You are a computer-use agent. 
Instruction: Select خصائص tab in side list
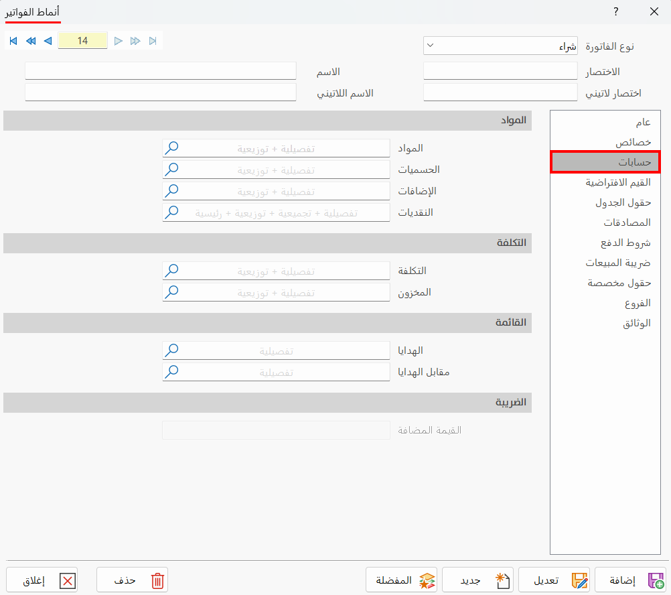(x=605, y=142)
